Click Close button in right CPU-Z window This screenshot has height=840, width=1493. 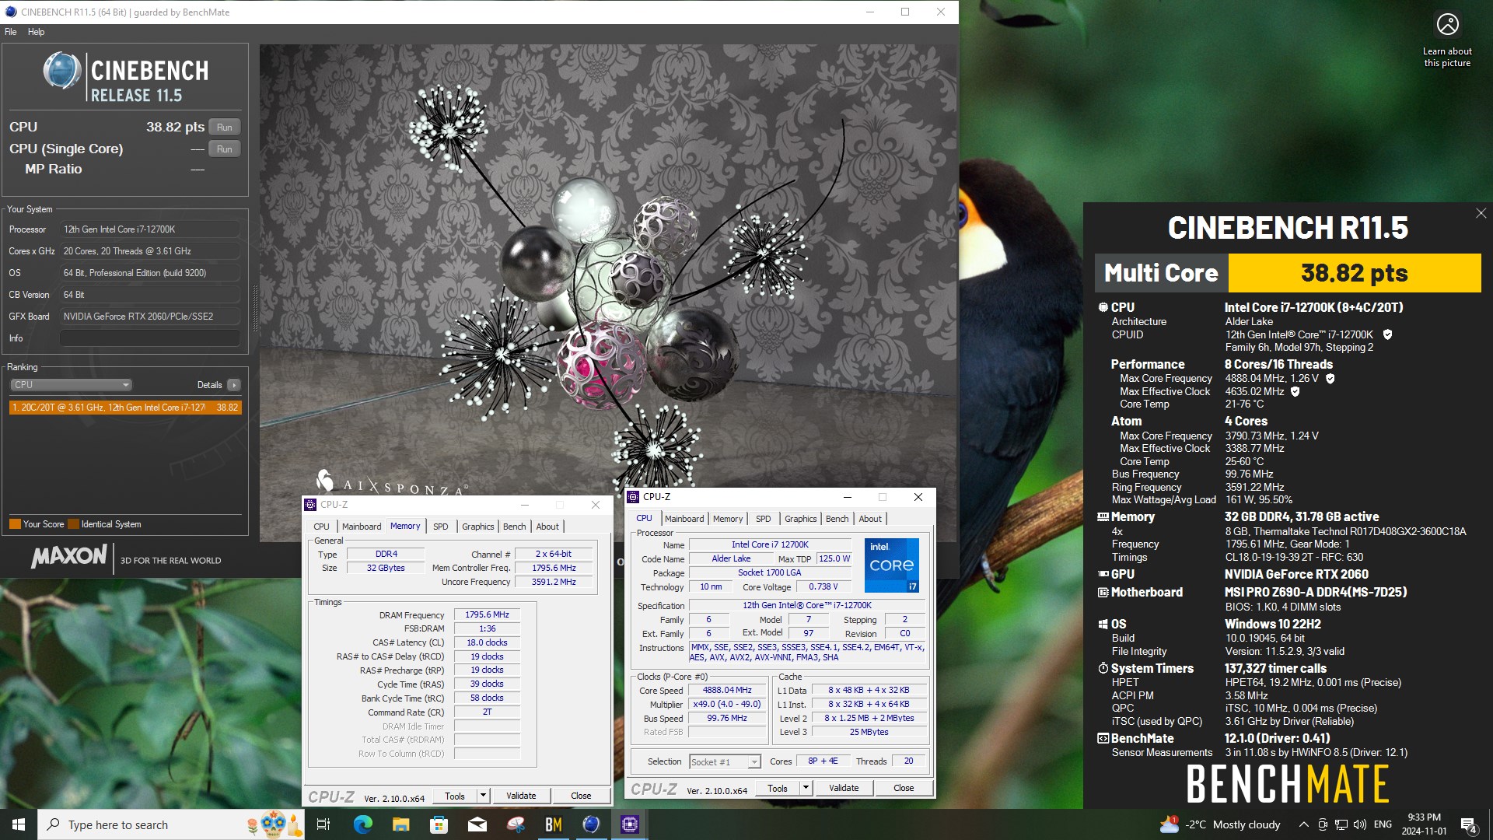pos(904,789)
